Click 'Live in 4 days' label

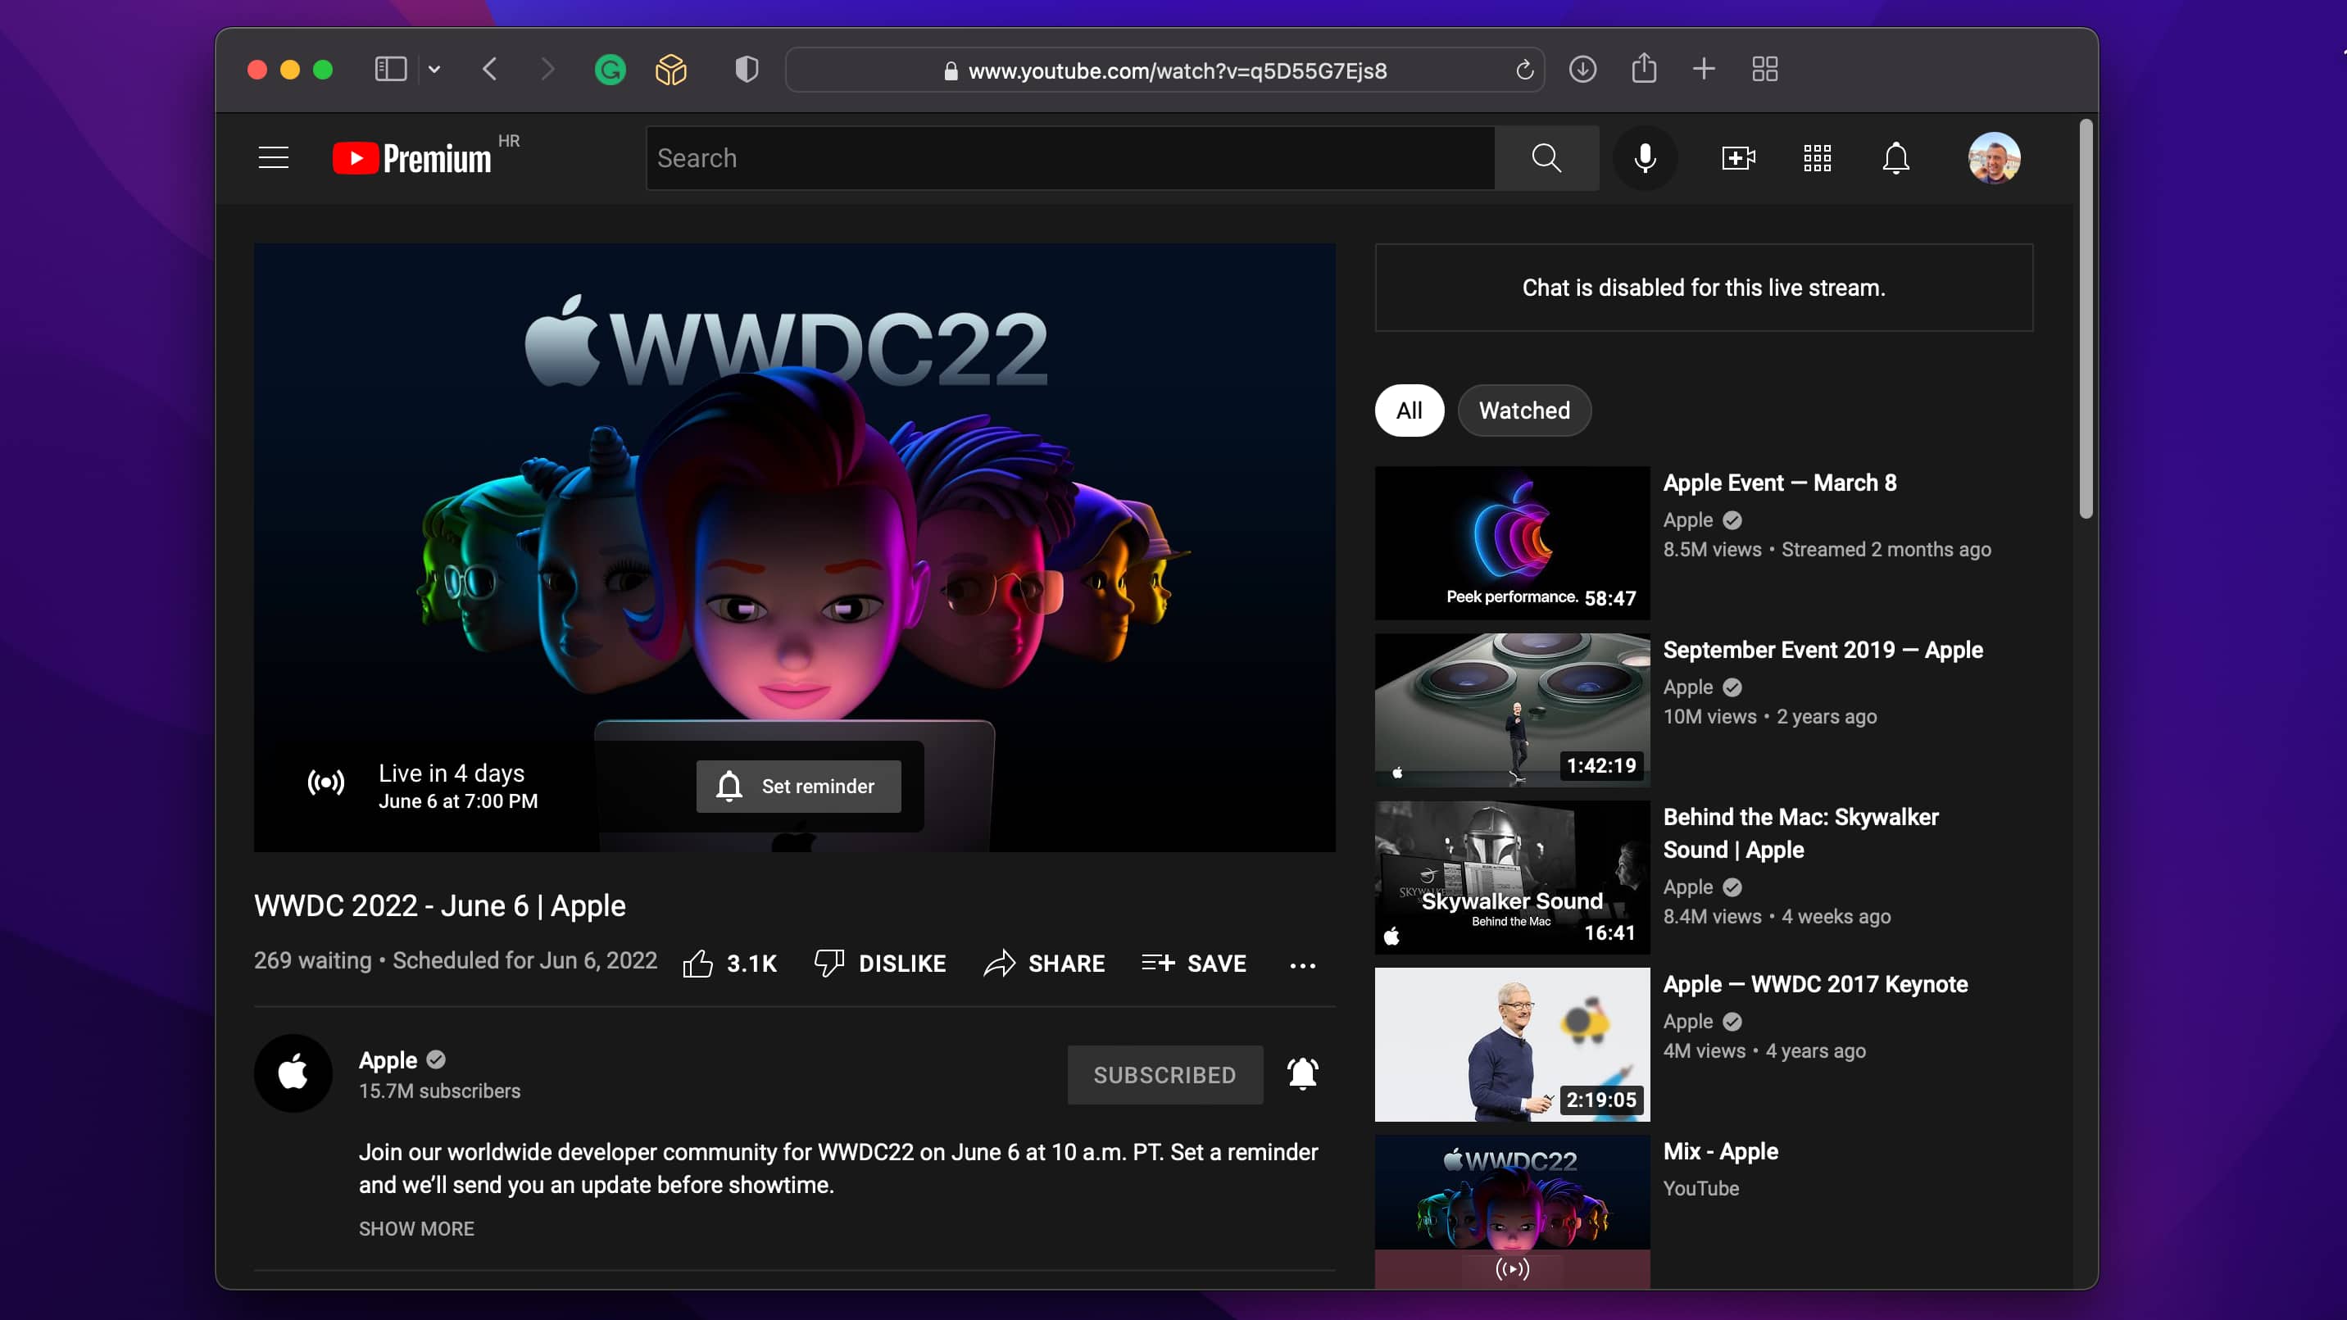[451, 773]
